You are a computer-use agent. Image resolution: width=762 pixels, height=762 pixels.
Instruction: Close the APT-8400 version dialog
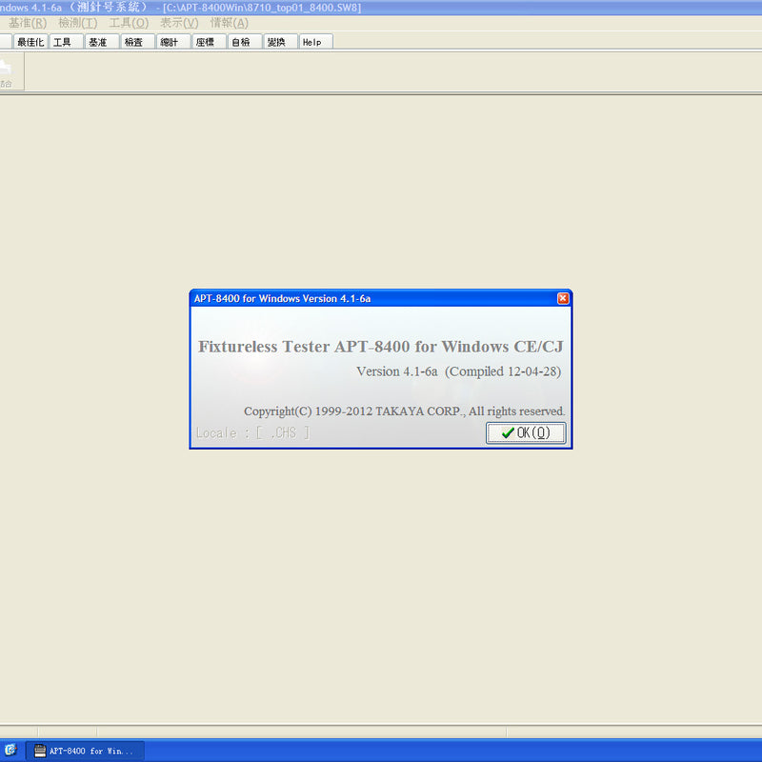coord(563,298)
